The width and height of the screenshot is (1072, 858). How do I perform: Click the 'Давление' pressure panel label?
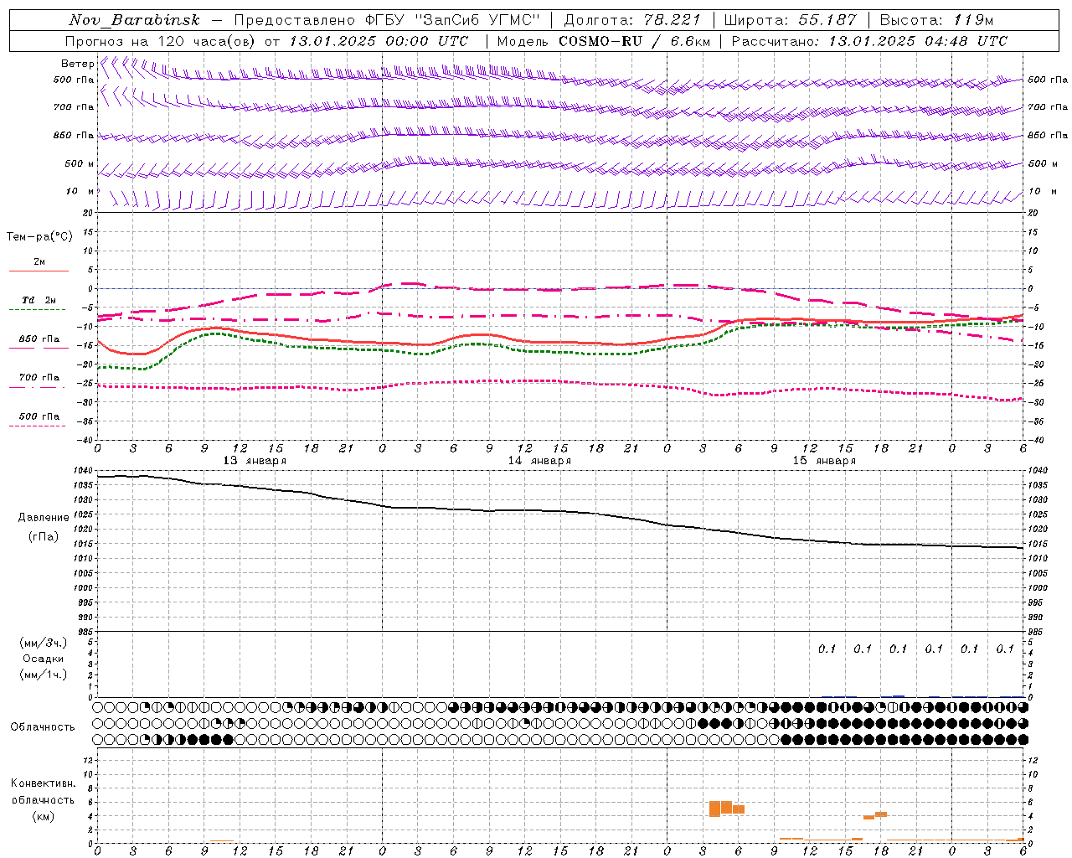[44, 518]
